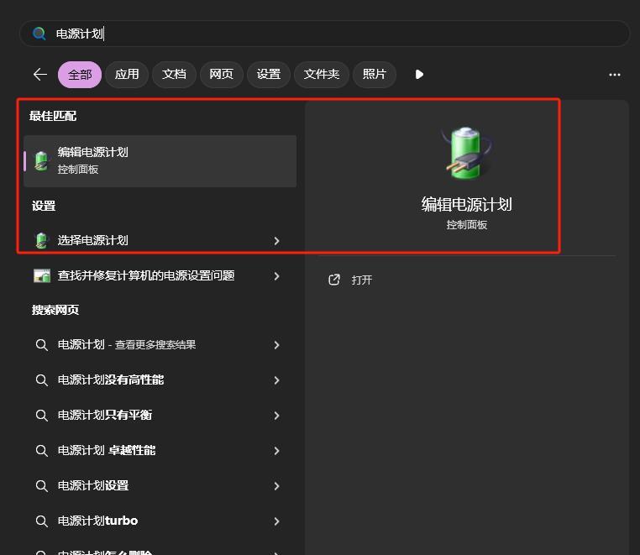Screen dimensions: 640x555
Task: Expand chevron for 查找并修复计算机的电源设置问题
Action: click(276, 276)
